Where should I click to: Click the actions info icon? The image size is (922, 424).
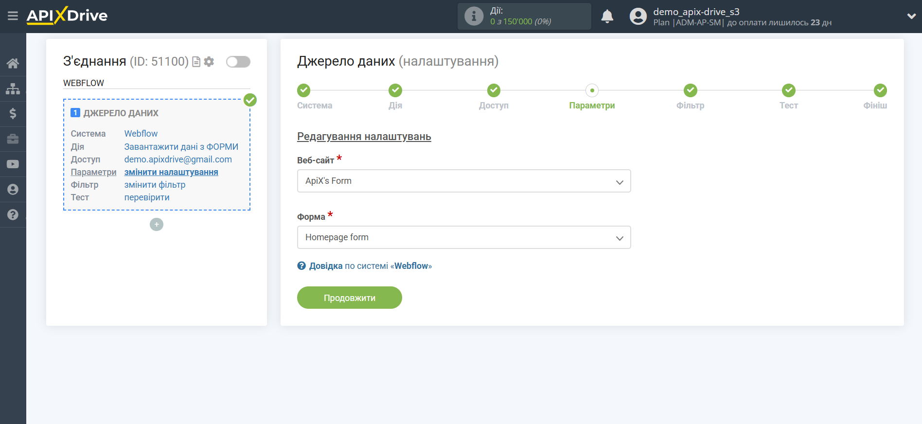point(474,16)
